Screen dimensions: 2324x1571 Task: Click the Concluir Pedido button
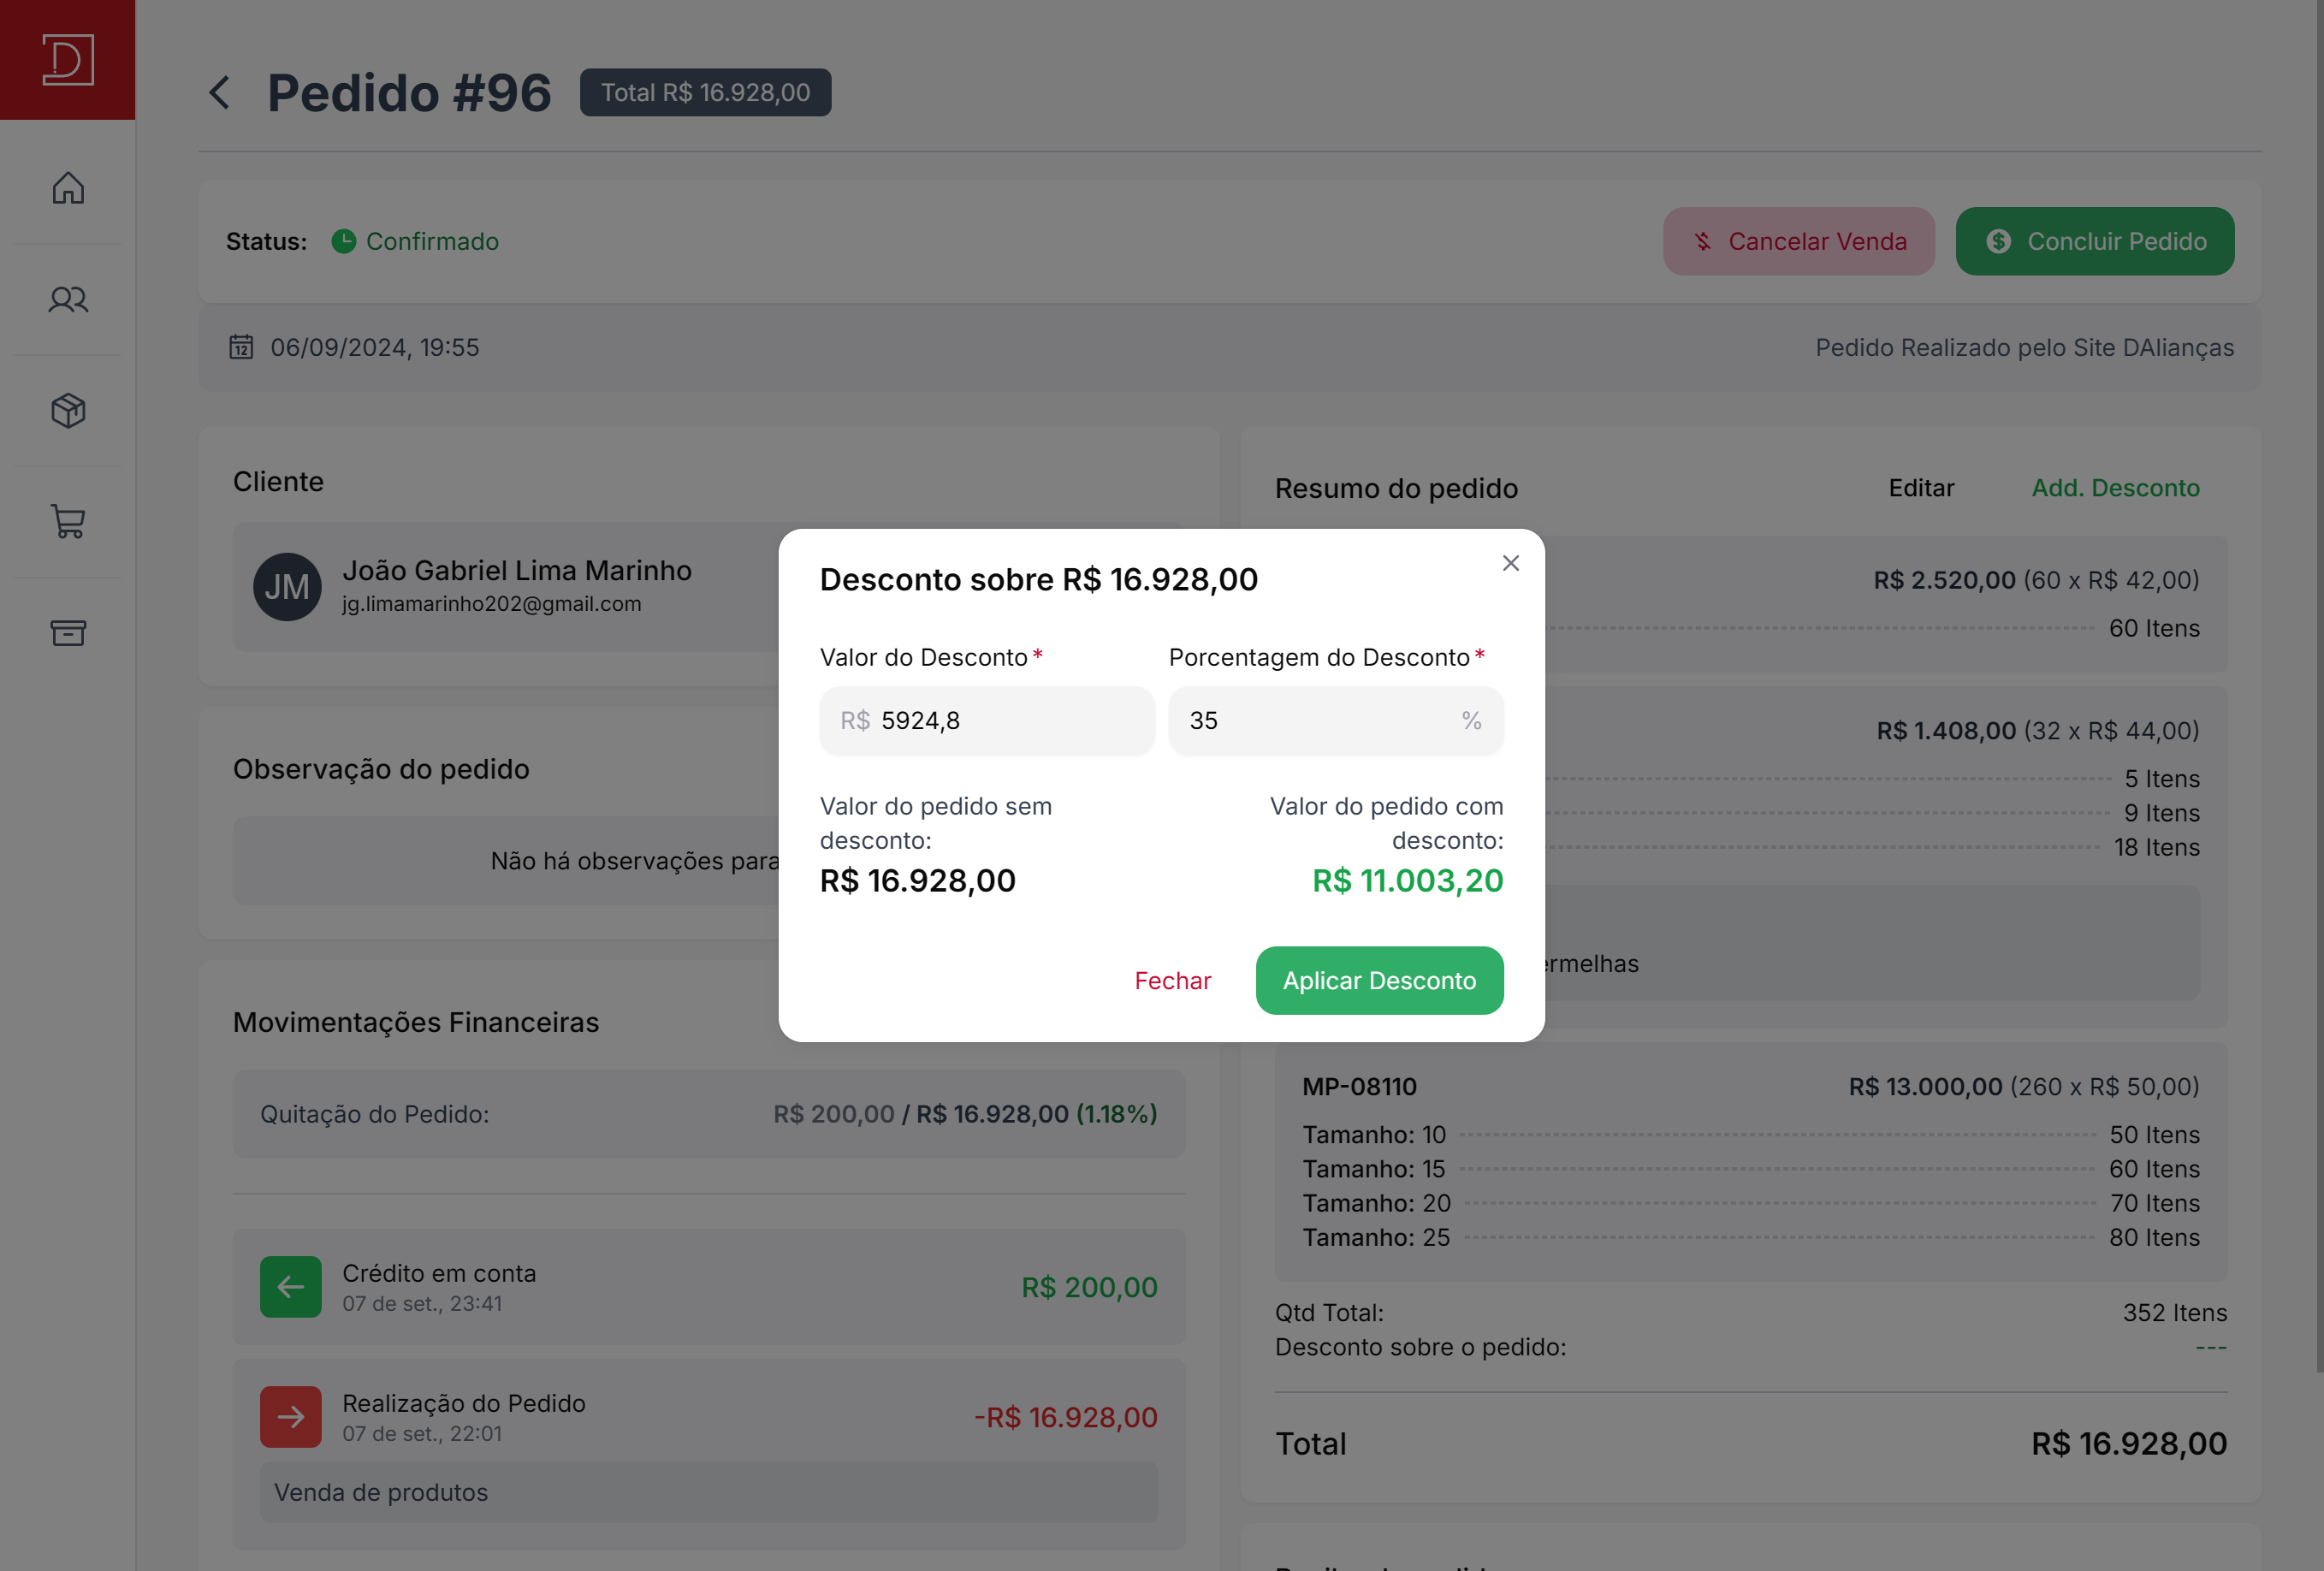point(2094,241)
